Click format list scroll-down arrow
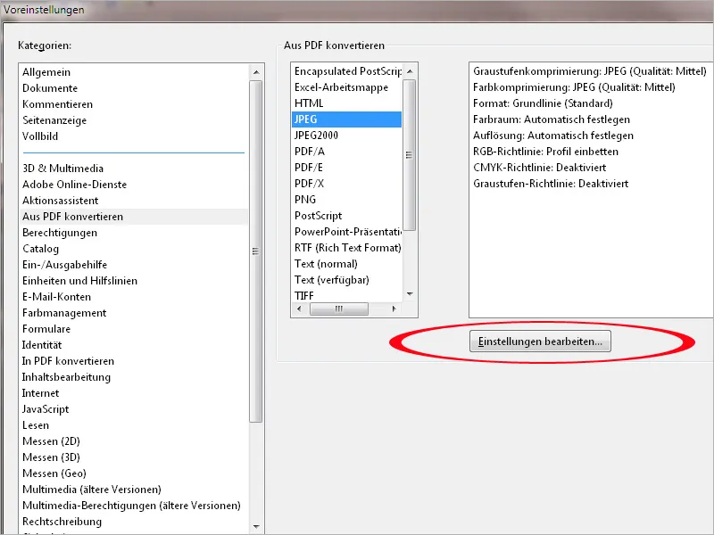Screen dimensions: 714x535 (x=410, y=294)
